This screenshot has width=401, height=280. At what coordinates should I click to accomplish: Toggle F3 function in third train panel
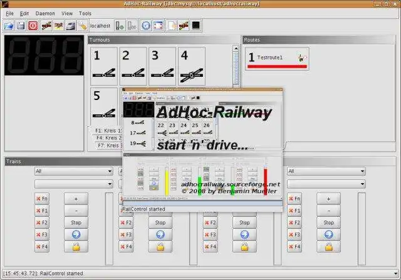(x=211, y=234)
